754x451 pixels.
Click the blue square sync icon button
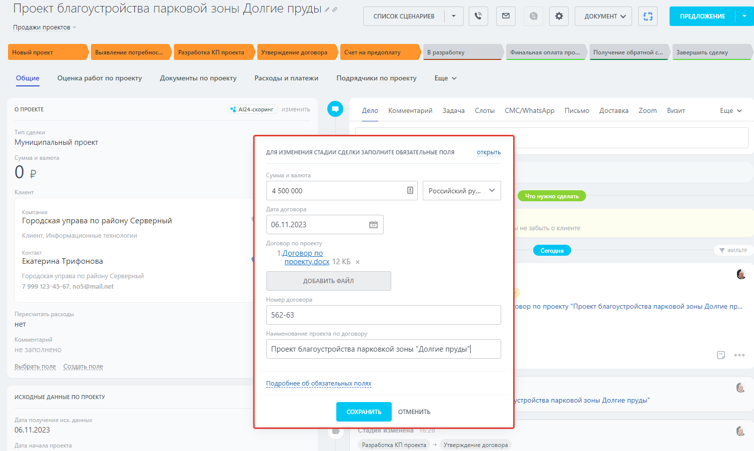tap(648, 16)
